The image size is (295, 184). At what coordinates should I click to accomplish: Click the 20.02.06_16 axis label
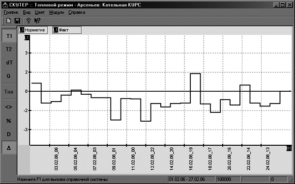tap(229, 159)
